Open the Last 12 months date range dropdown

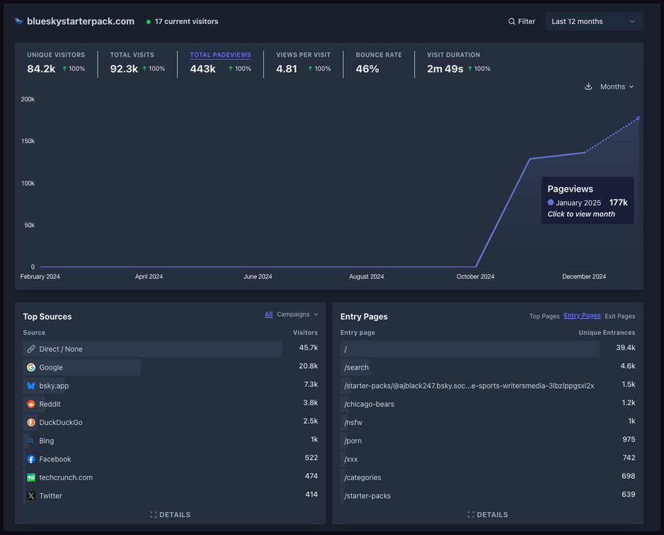594,21
